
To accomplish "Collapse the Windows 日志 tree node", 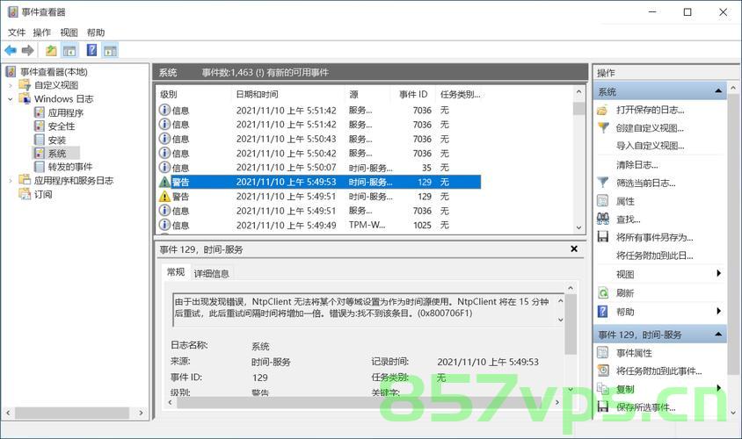I will (11, 99).
